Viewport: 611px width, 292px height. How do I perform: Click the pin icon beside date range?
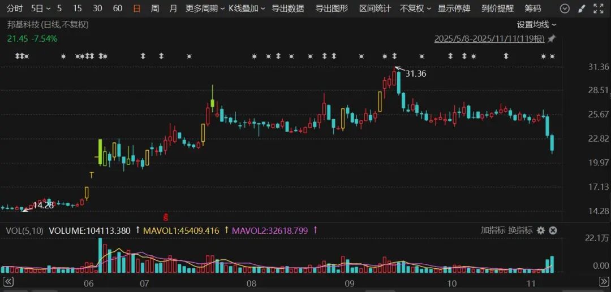(x=552, y=39)
